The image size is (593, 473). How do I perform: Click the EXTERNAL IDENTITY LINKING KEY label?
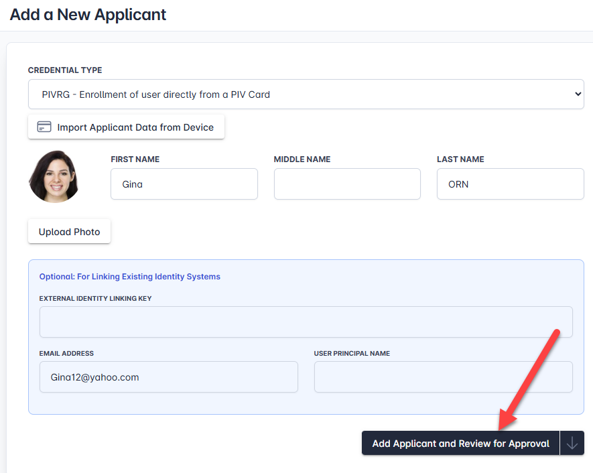(95, 299)
